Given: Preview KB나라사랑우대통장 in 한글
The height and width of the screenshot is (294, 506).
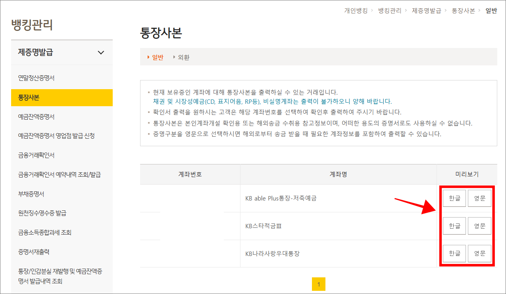Looking at the screenshot, I should (x=454, y=254).
